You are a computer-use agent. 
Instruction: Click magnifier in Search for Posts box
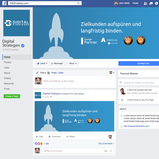tap(121, 82)
